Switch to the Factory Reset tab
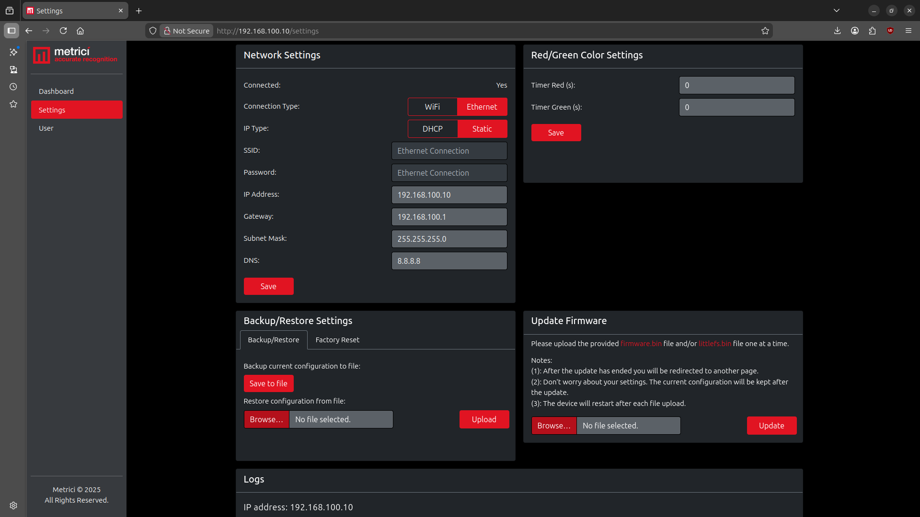This screenshot has width=920, height=517. [337, 340]
